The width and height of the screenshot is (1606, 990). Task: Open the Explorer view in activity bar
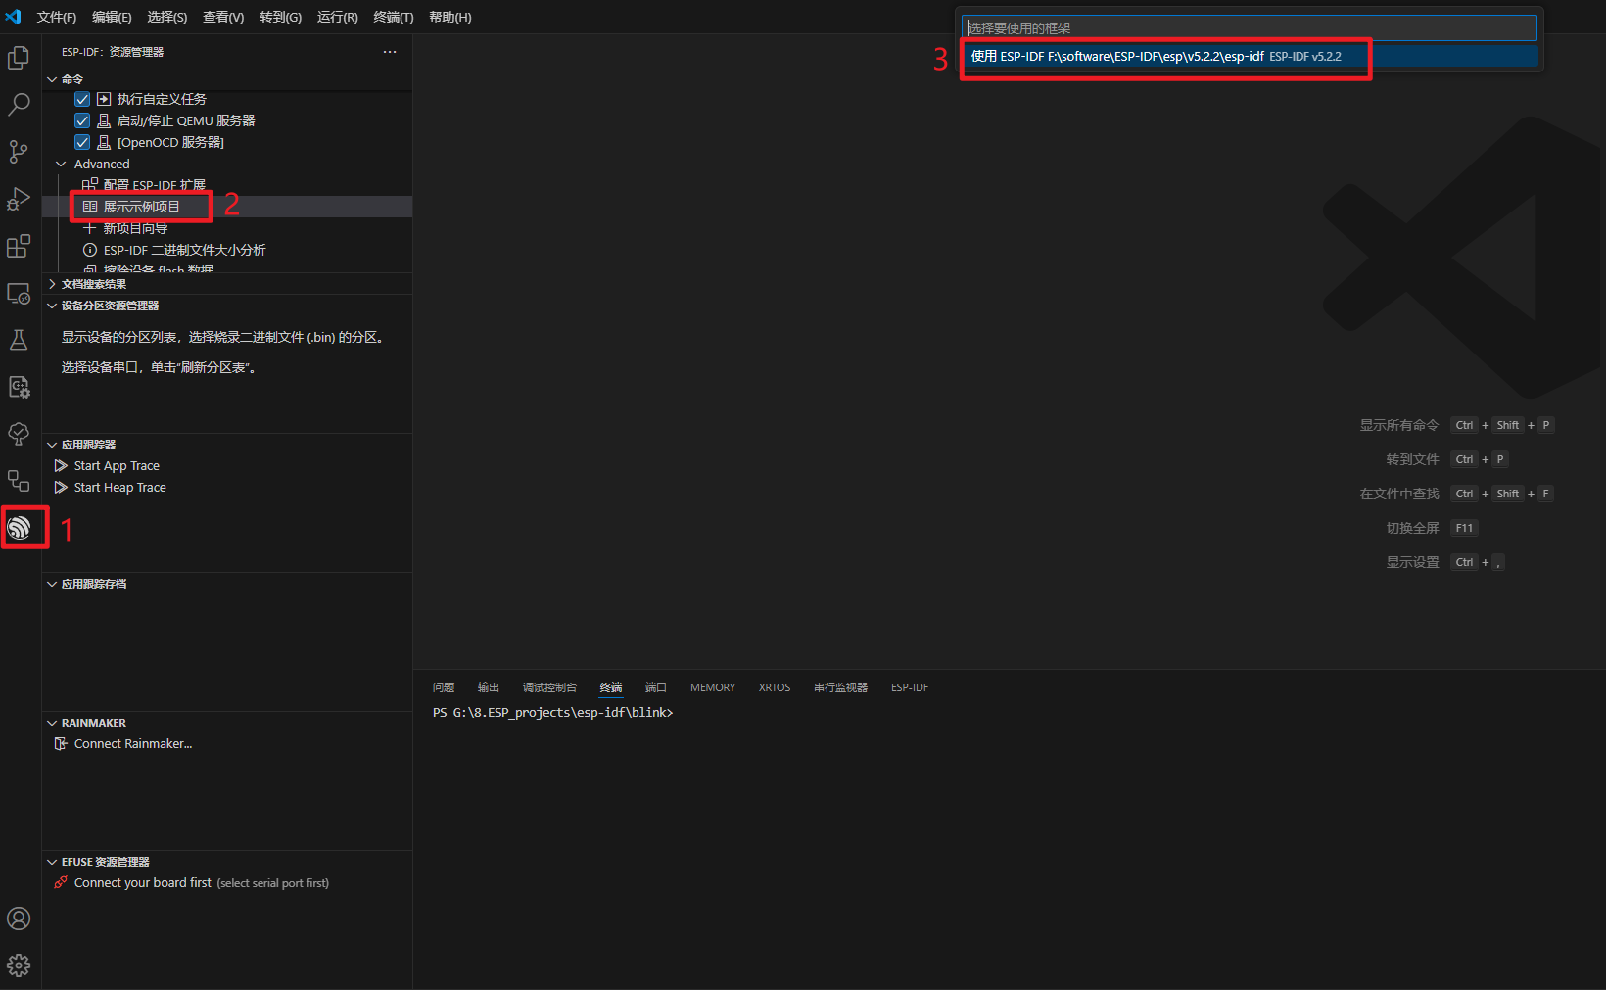pyautogui.click(x=19, y=58)
